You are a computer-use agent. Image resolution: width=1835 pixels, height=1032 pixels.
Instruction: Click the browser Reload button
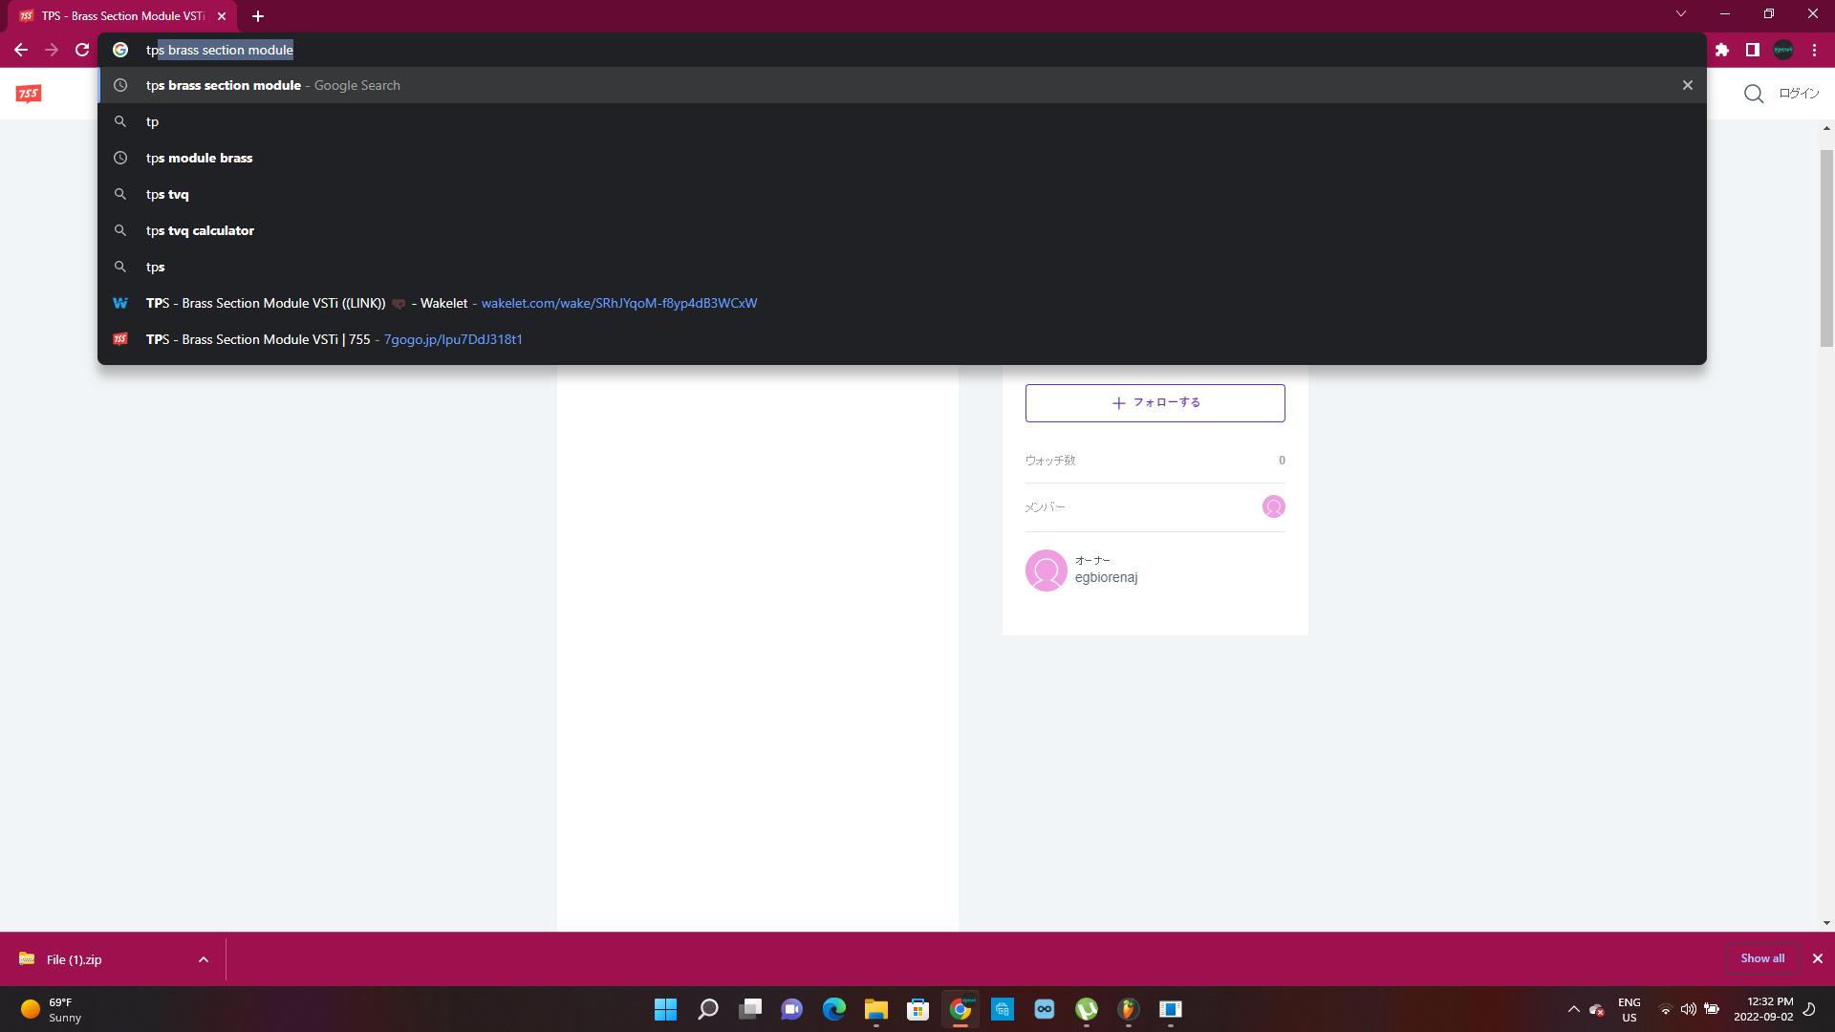[82, 50]
